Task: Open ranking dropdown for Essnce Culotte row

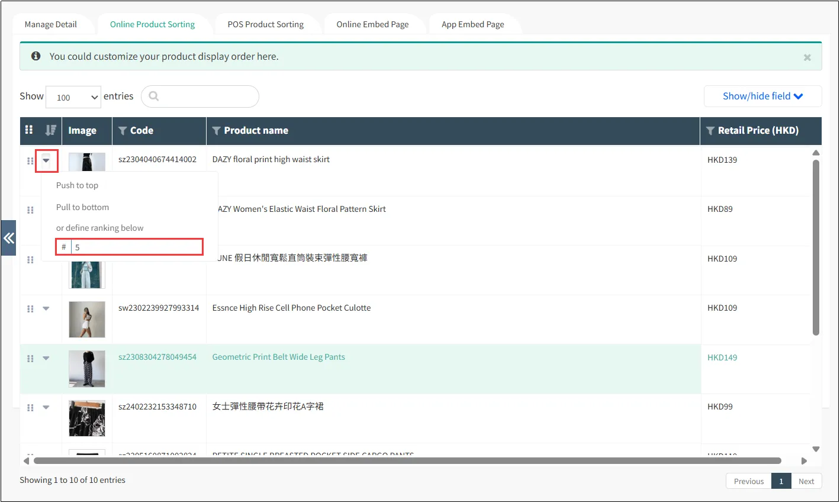Action: [46, 308]
